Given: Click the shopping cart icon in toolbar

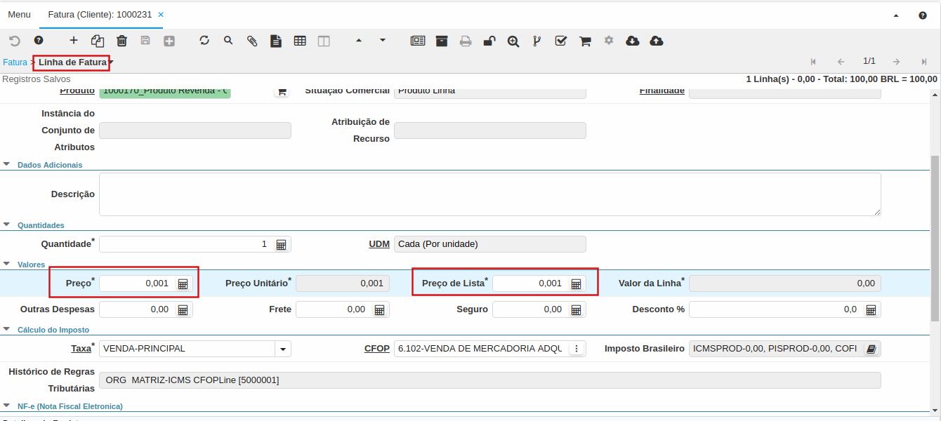Looking at the screenshot, I should click(x=584, y=41).
